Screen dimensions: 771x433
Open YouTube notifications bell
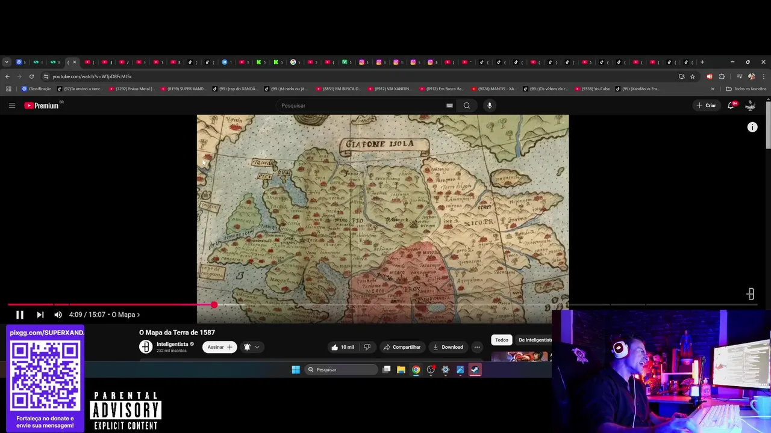point(731,105)
